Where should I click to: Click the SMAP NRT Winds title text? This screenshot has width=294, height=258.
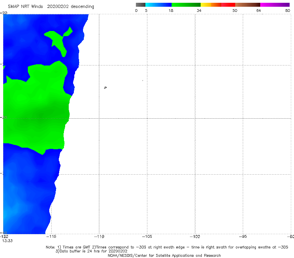51,7
